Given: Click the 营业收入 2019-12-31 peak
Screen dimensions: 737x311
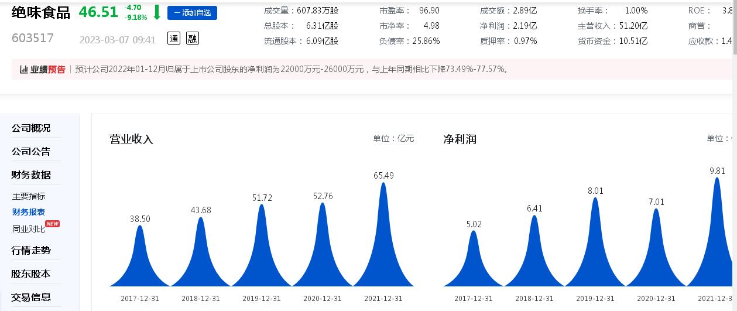Looking at the screenshot, I should (x=262, y=245).
